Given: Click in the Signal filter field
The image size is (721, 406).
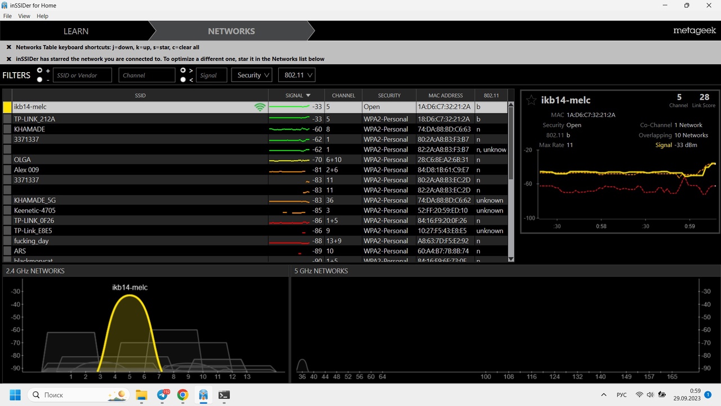Looking at the screenshot, I should (x=211, y=75).
